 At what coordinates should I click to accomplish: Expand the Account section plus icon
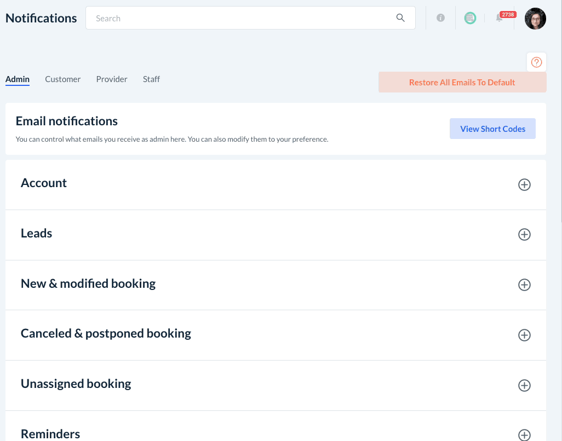[x=524, y=185]
